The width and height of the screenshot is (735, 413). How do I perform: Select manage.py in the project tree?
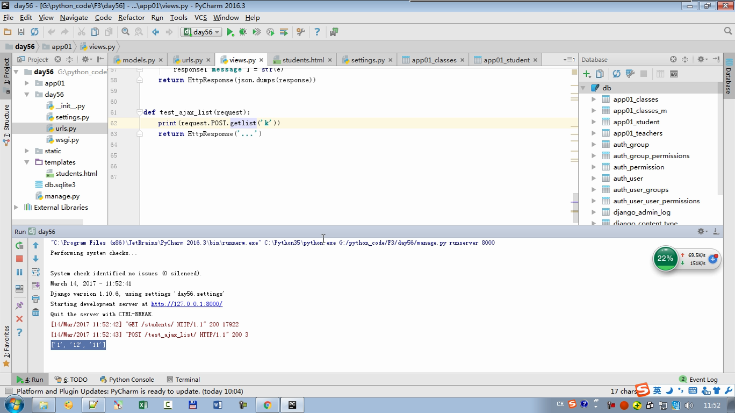pos(62,196)
